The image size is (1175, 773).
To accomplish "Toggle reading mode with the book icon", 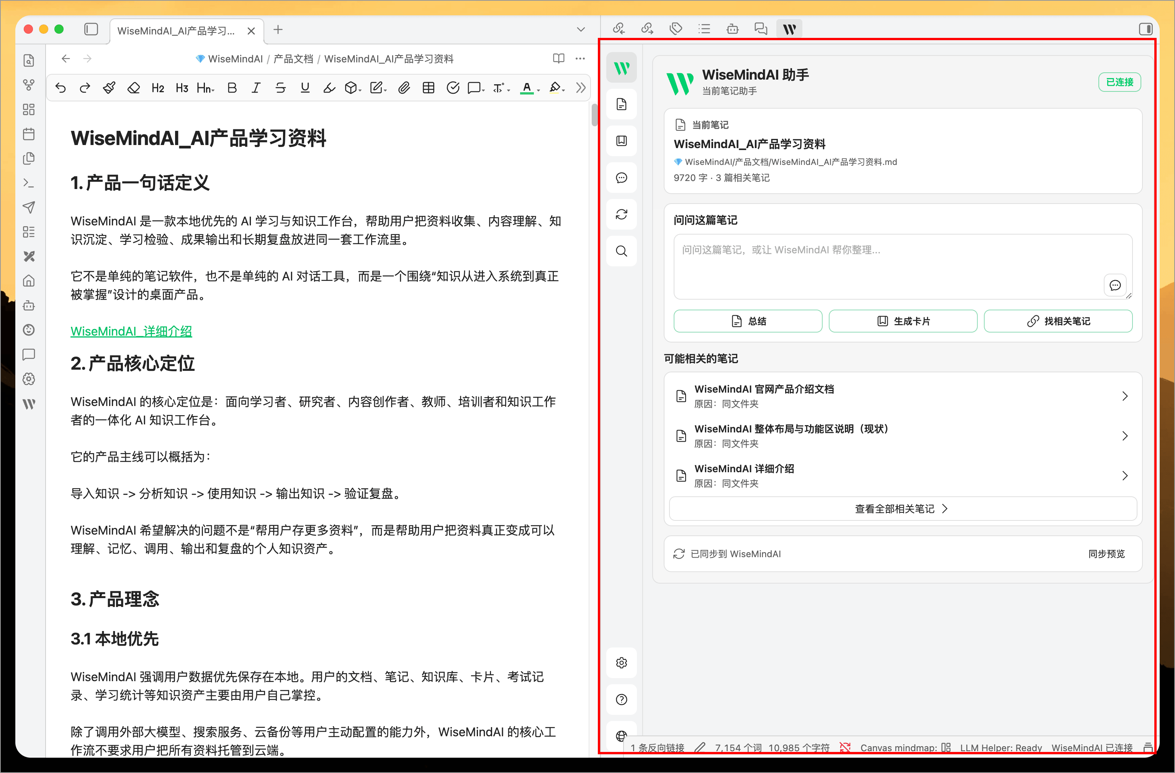I will click(x=558, y=59).
